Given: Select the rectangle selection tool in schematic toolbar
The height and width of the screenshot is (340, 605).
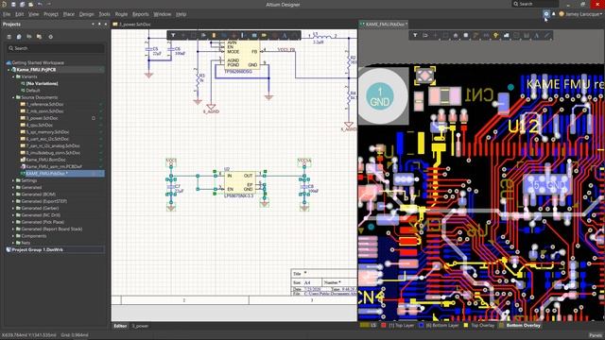Looking at the screenshot, I should pyautogui.click(x=193, y=36).
